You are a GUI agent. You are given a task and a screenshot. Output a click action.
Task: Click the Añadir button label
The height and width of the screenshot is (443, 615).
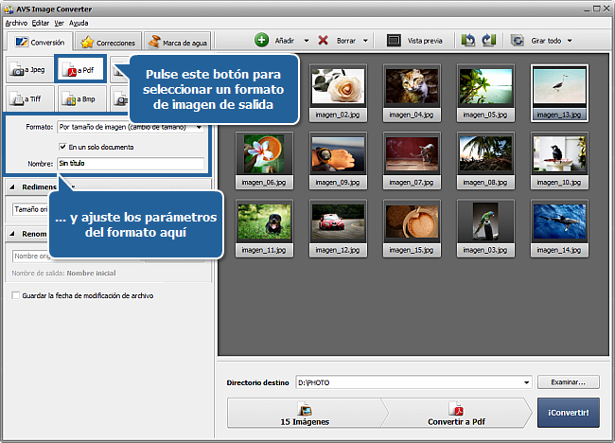click(285, 41)
